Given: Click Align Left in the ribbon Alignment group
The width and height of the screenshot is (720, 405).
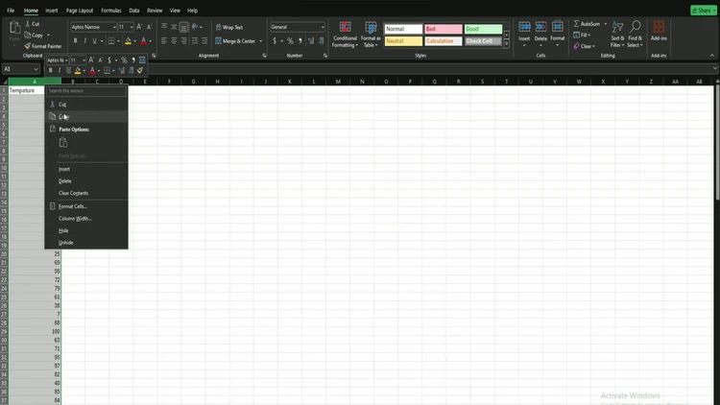Looking at the screenshot, I should point(164,41).
